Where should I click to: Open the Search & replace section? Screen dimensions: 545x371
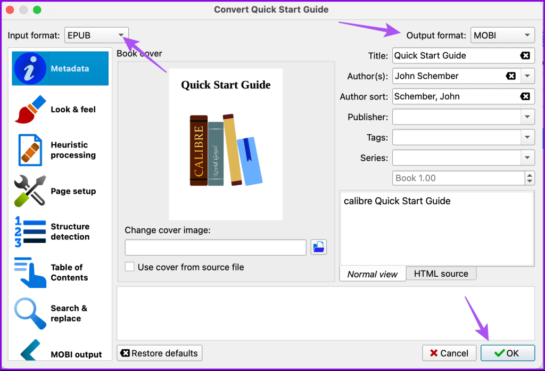60,313
